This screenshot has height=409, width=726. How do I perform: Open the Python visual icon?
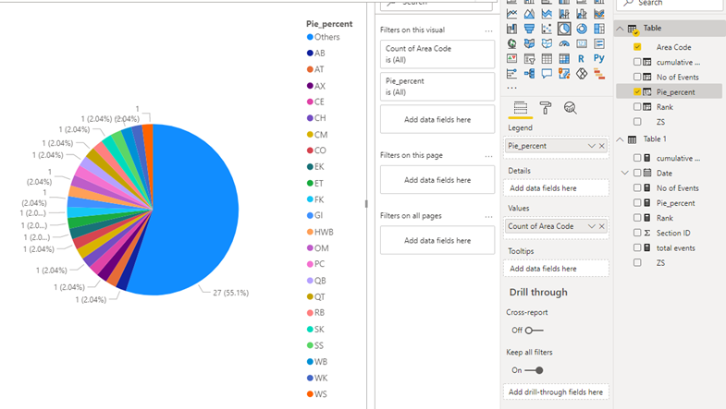pyautogui.click(x=599, y=58)
